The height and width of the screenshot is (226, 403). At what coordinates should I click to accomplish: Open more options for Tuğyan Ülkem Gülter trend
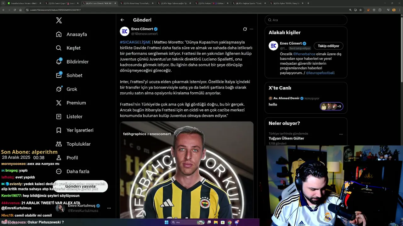pyautogui.click(x=341, y=134)
